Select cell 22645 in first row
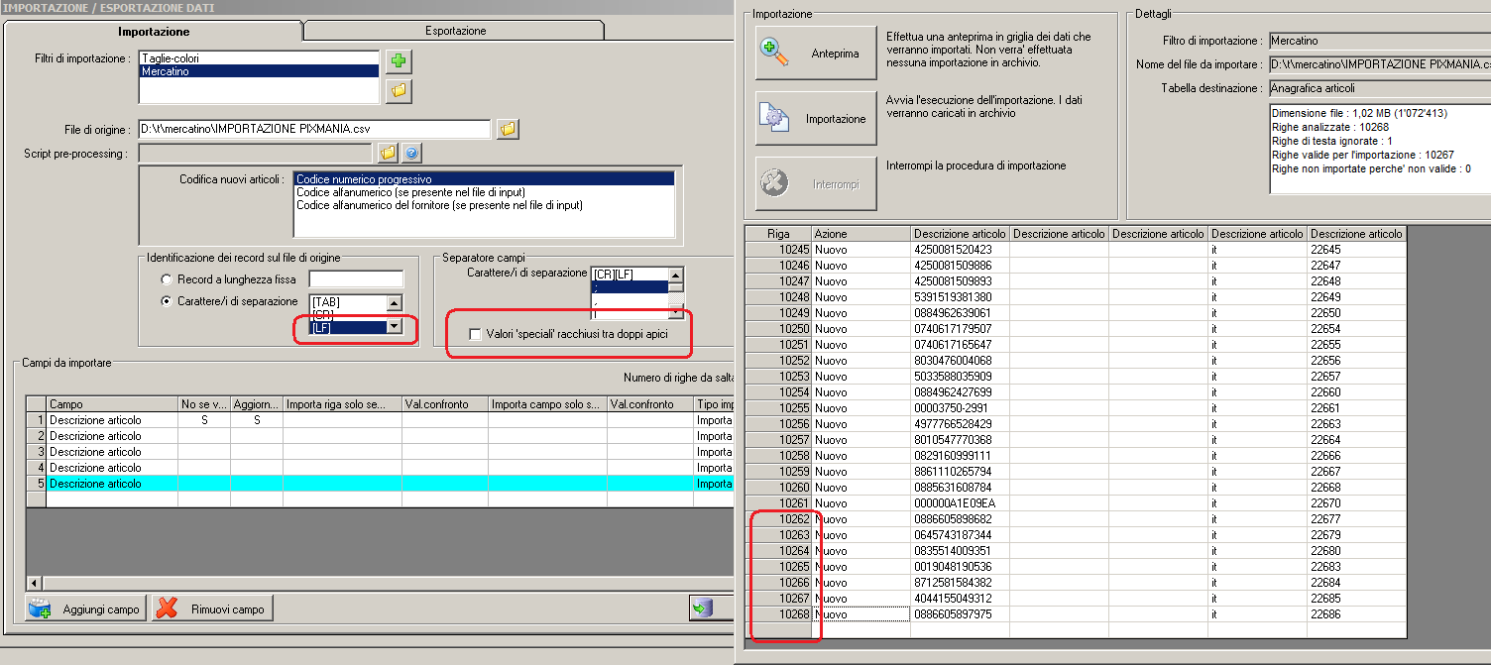 click(1356, 250)
